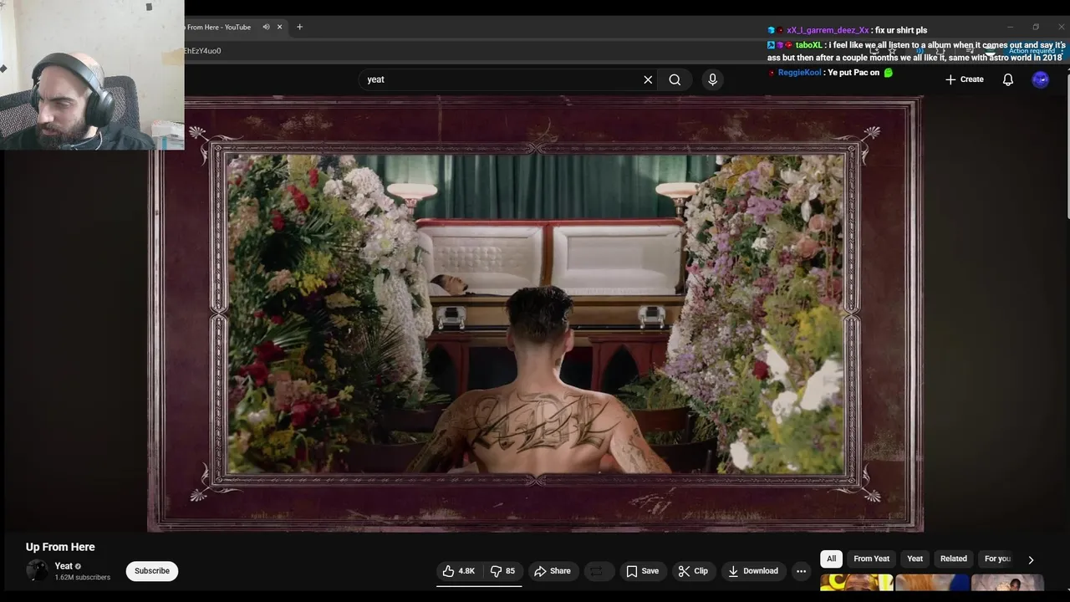Image resolution: width=1070 pixels, height=602 pixels.
Task: Open the account avatar menu
Action: (x=1040, y=79)
